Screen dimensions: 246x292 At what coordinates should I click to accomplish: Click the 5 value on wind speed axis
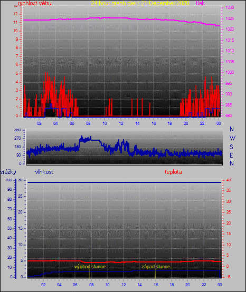point(17,73)
